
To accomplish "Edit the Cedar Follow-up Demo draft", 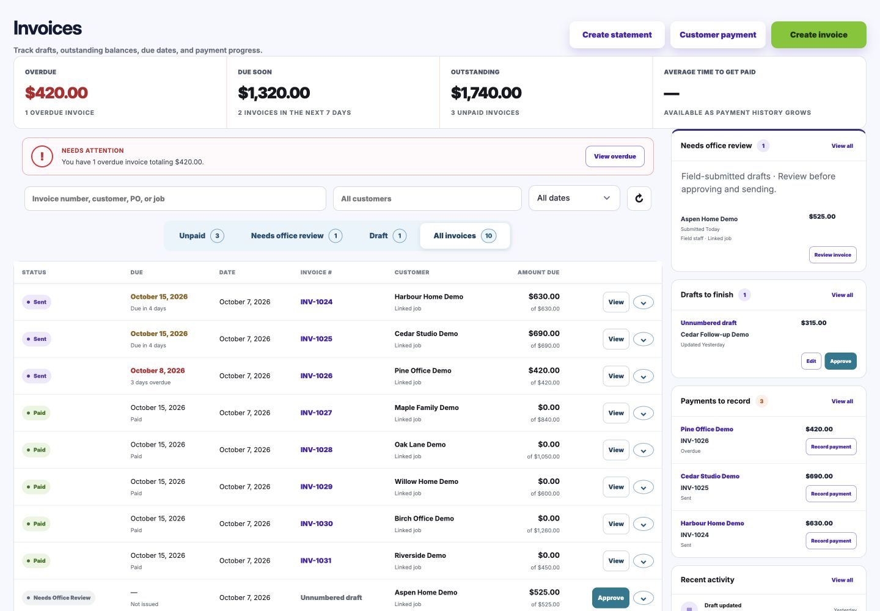I will [811, 361].
